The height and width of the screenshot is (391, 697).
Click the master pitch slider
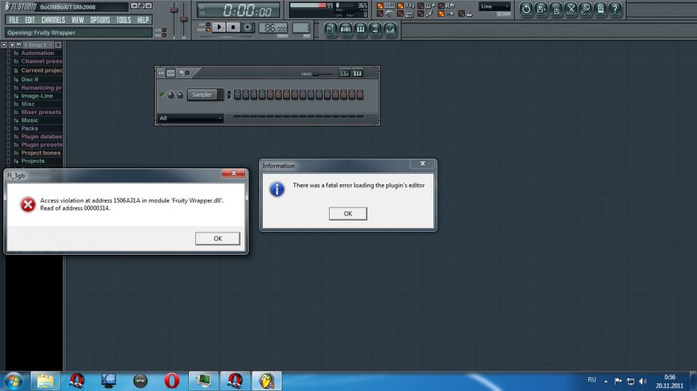[183, 20]
